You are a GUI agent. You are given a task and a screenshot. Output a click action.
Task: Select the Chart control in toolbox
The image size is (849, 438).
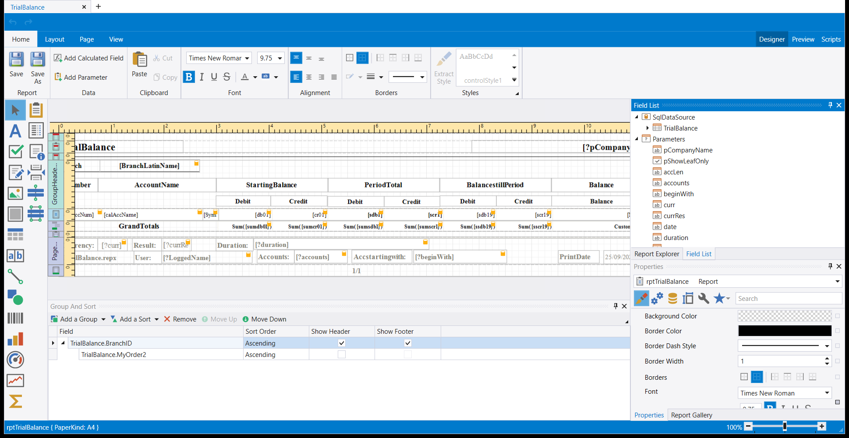click(x=15, y=339)
